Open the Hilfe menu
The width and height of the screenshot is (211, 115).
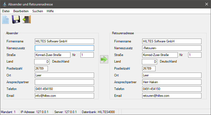[50, 11]
